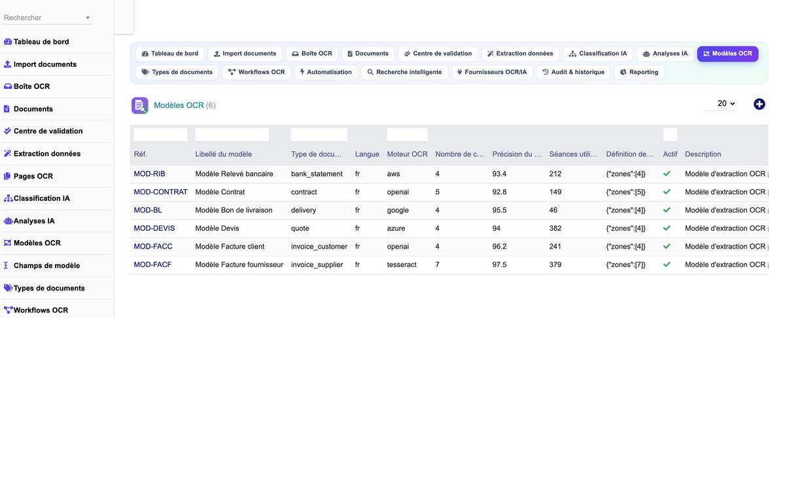Click the Types de documents sidebar tags icon

point(9,288)
